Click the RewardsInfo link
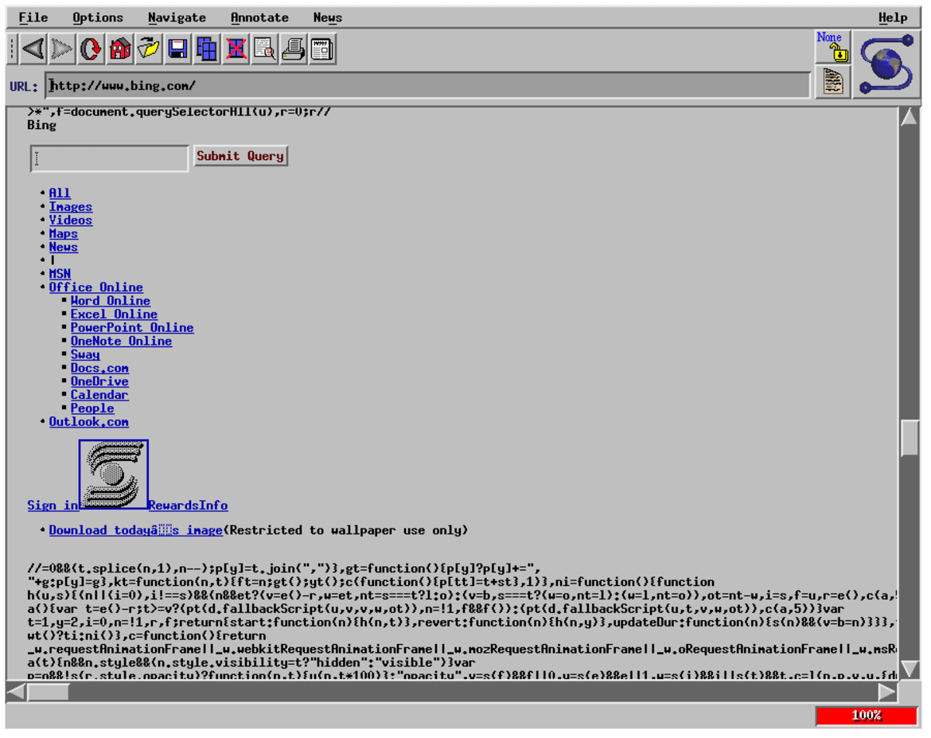Screen dimensions: 931x738 [x=189, y=506]
